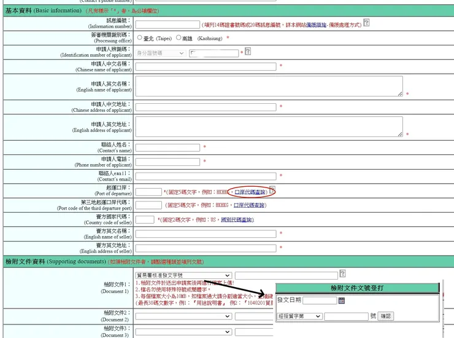Focus the Chinese address of applicant field
Screen dimensions: 454x338
(x=206, y=107)
